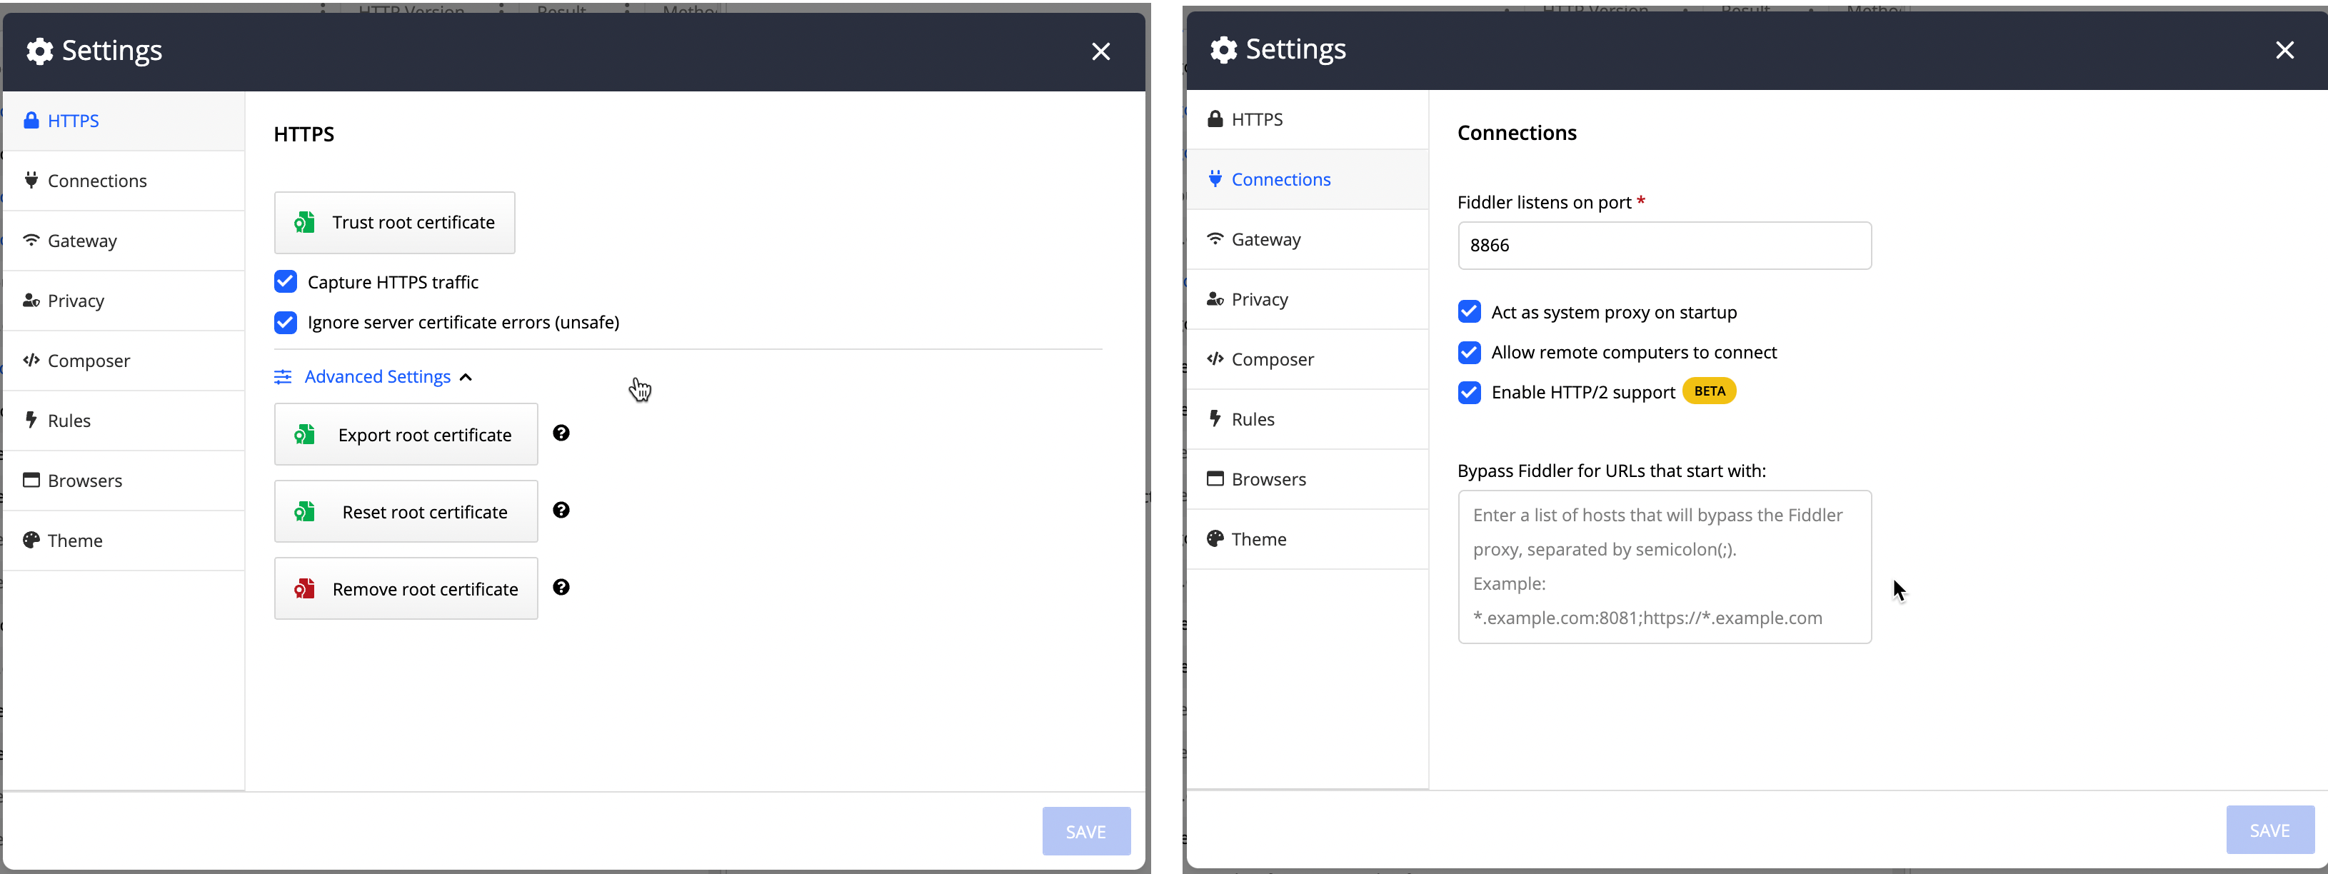Uncheck Capture HTTPS traffic

[286, 282]
